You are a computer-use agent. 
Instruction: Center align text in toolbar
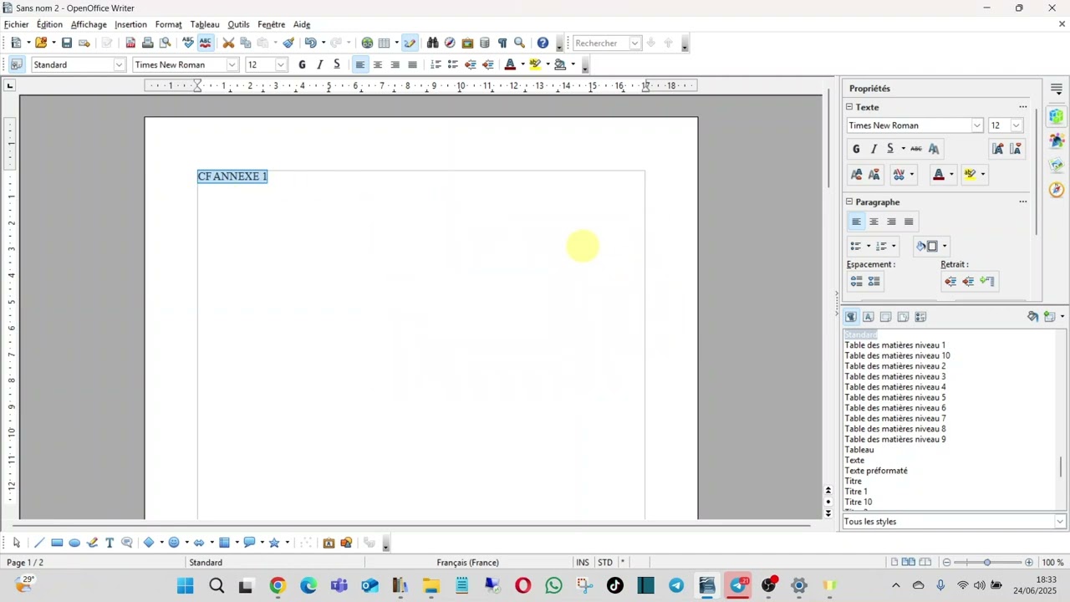click(x=378, y=64)
